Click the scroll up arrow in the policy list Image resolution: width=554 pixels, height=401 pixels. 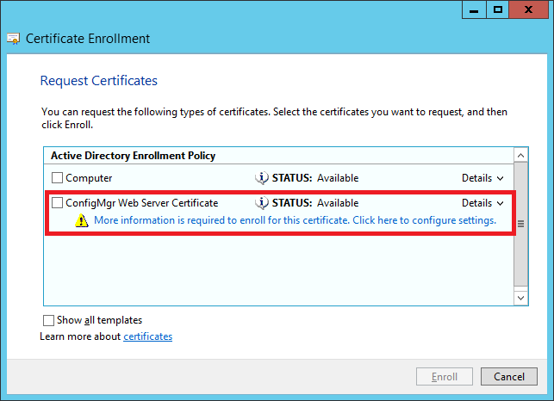tap(520, 155)
